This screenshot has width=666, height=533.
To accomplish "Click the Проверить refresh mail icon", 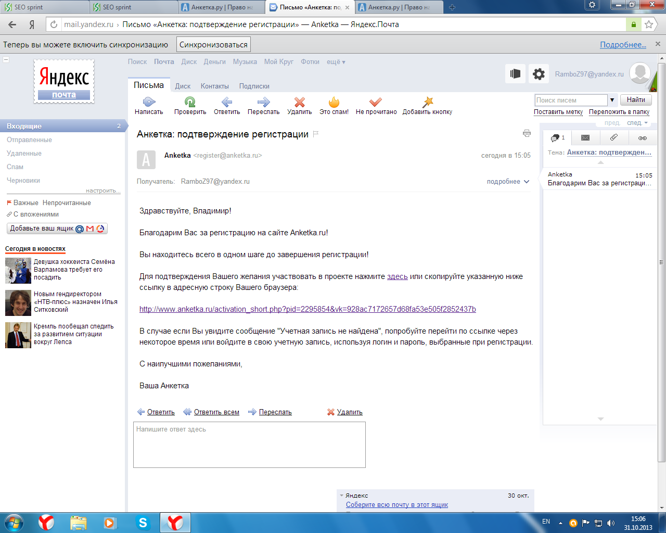I will pos(190,102).
